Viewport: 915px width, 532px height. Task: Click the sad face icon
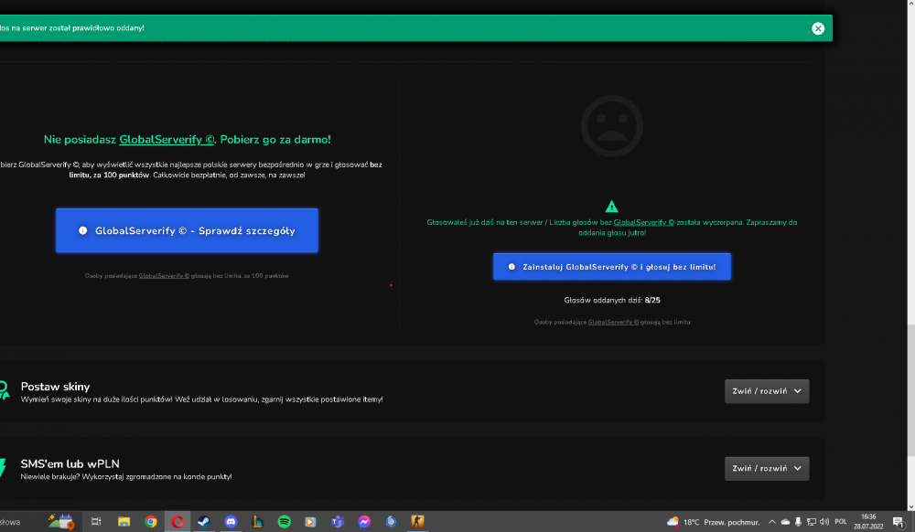click(x=611, y=126)
